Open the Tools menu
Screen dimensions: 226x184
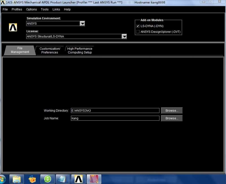click(45, 10)
